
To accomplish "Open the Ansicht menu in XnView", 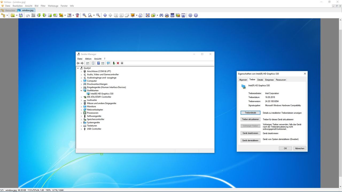I will (x=29, y=6).
